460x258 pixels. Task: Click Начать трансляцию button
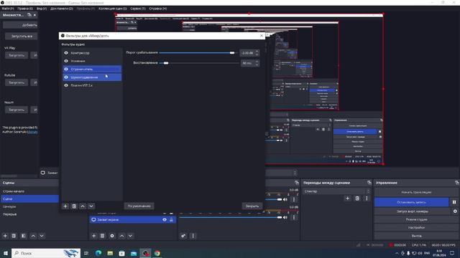(x=416, y=192)
